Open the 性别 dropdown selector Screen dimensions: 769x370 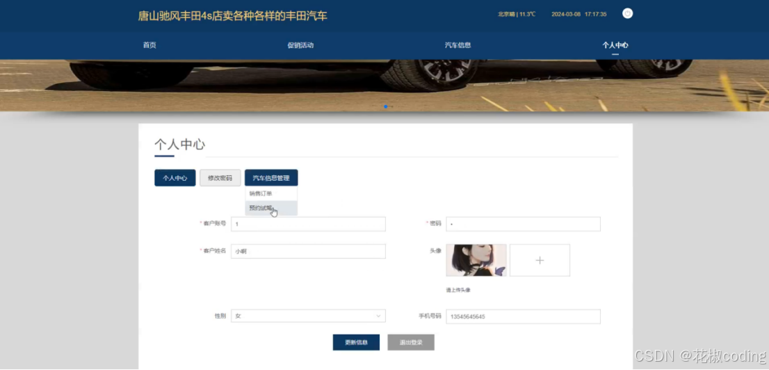coord(308,316)
